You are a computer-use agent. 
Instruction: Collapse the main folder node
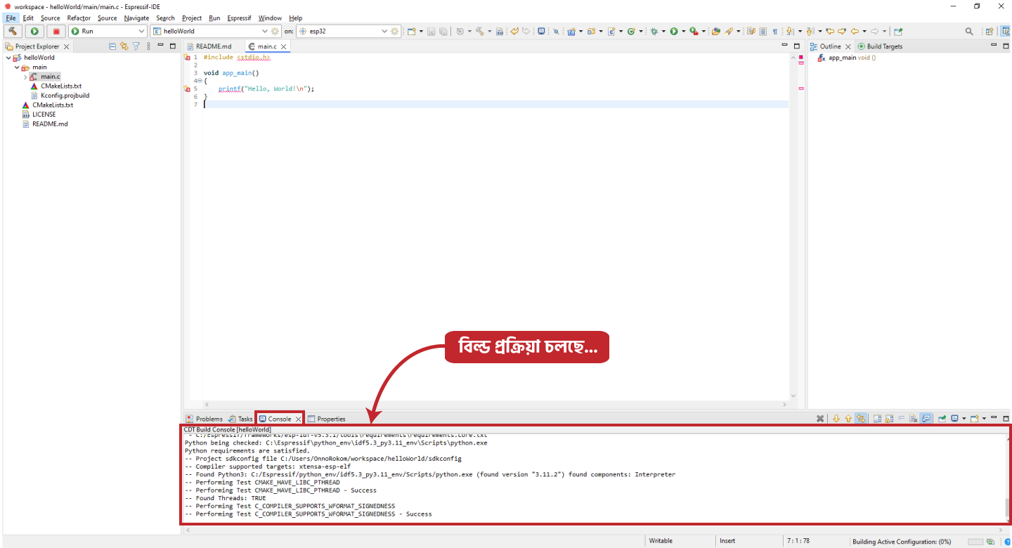(x=17, y=67)
